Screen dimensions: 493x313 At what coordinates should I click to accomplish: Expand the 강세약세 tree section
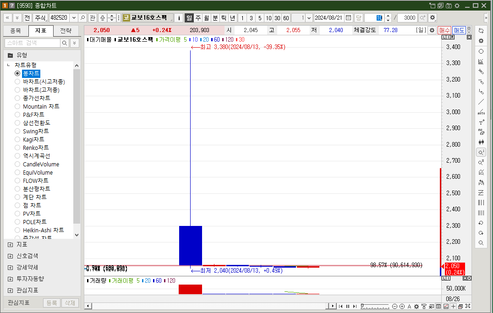coord(11,267)
